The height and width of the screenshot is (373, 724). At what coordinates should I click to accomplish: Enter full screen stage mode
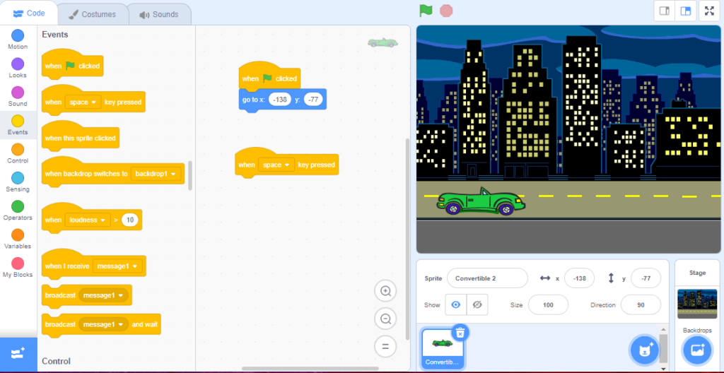(x=709, y=11)
